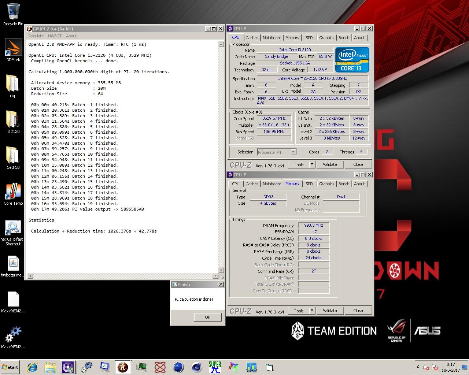Click Close button in upper CPU-Z
Screen dimensions: 469x375
click(x=358, y=164)
